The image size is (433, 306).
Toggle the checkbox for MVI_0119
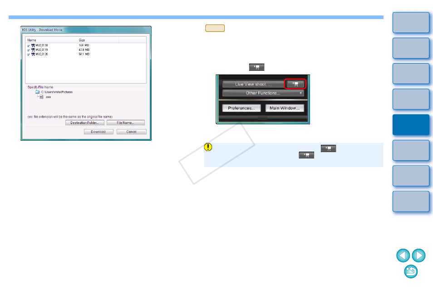pyautogui.click(x=29, y=50)
